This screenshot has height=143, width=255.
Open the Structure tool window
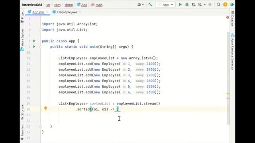click(22, 112)
